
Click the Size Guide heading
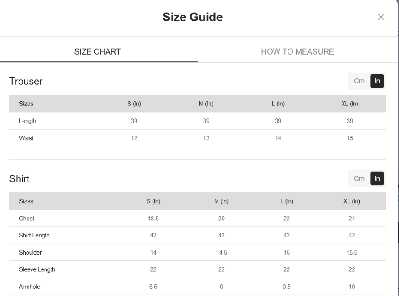tap(193, 17)
